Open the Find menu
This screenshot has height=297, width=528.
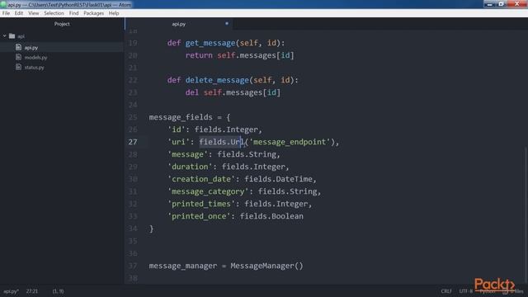pos(73,13)
